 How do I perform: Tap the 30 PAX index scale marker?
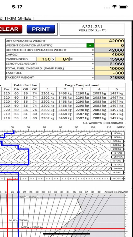(118, 168)
